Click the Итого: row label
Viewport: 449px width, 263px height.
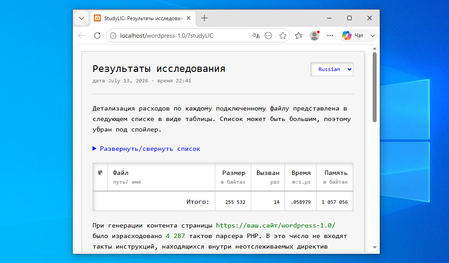point(198,202)
